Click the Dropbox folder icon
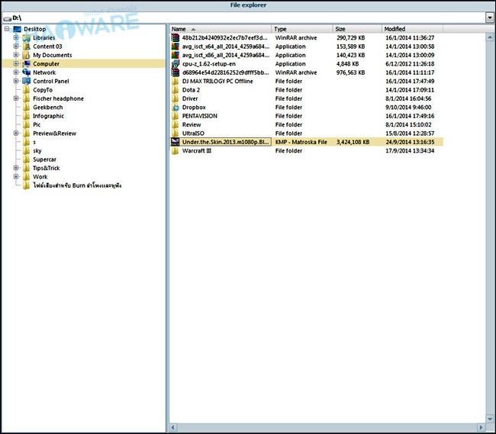 (x=176, y=107)
